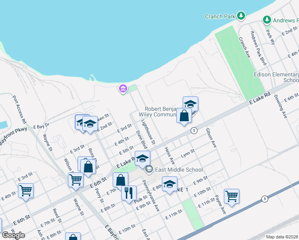Click the shopping bag pin at the bottom edge

click(73, 236)
